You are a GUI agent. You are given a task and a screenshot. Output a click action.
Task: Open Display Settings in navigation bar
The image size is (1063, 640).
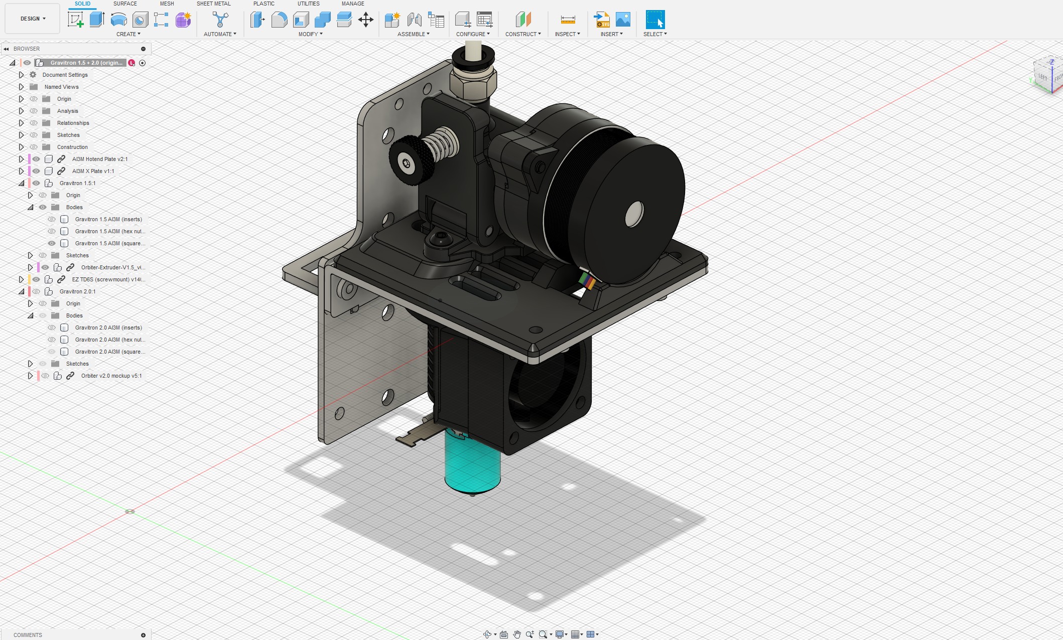[x=560, y=634]
